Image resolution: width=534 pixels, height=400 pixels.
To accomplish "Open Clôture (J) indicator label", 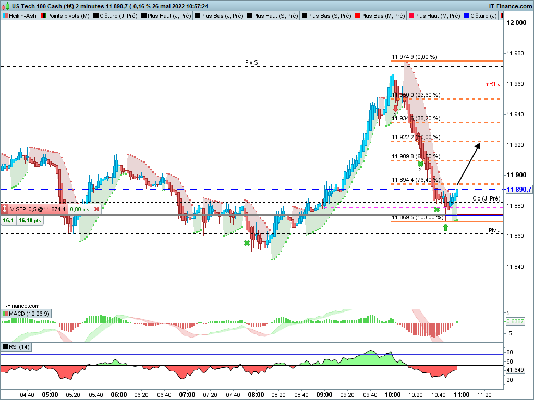I will 483,16.
